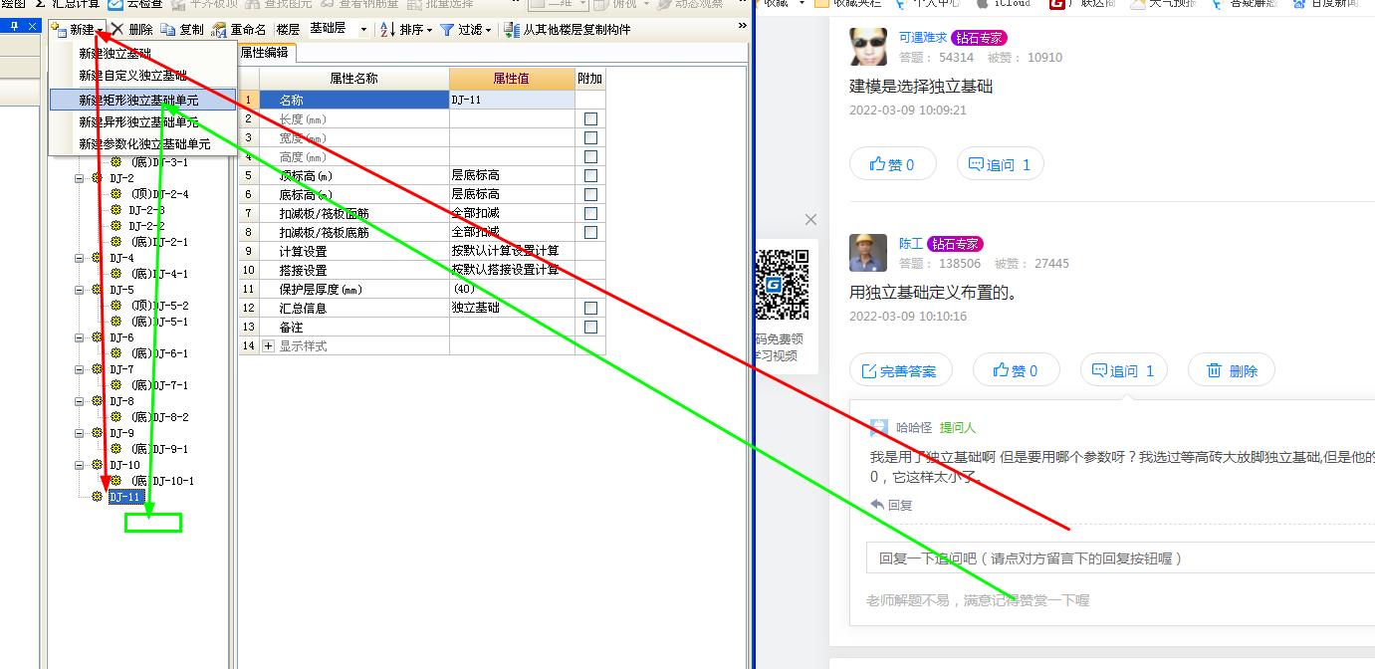Click the QR code image
Screen dimensions: 1375x669
coord(784,285)
